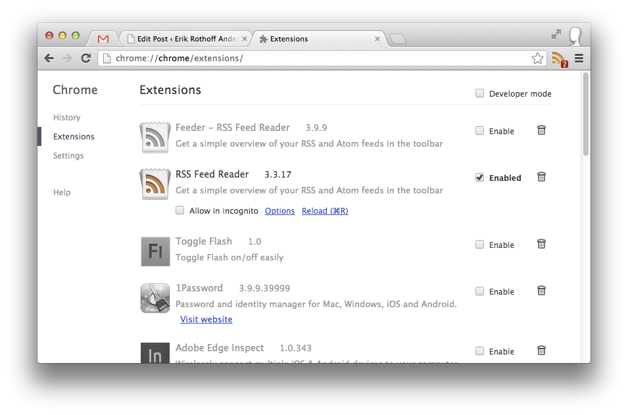Click the vertical scrollbar thumb
The image size is (628, 415).
click(x=586, y=114)
